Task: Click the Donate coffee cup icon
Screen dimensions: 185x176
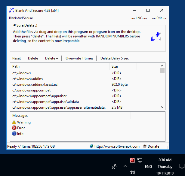Action: (x=145, y=146)
